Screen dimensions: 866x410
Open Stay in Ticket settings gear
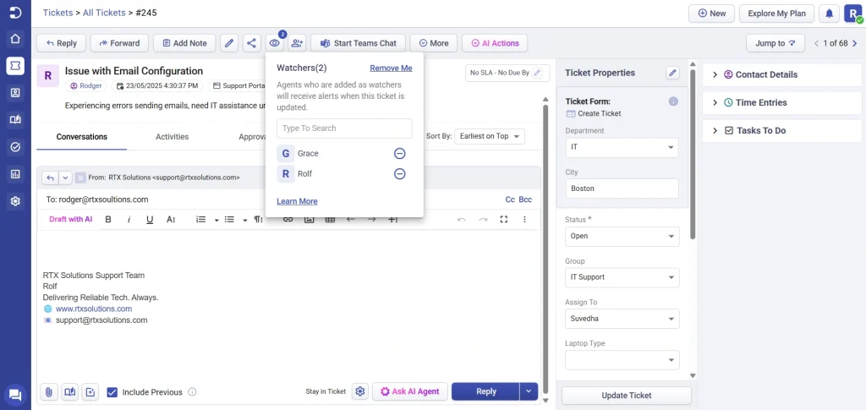[360, 391]
